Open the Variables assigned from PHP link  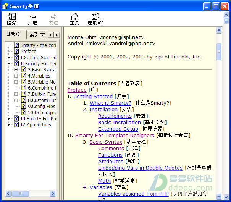click(133, 194)
